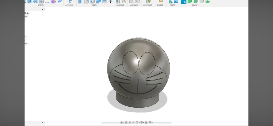Viewport: 273px width, 126px height.
Task: Select the Revolve tool icon
Action: coord(35,1)
